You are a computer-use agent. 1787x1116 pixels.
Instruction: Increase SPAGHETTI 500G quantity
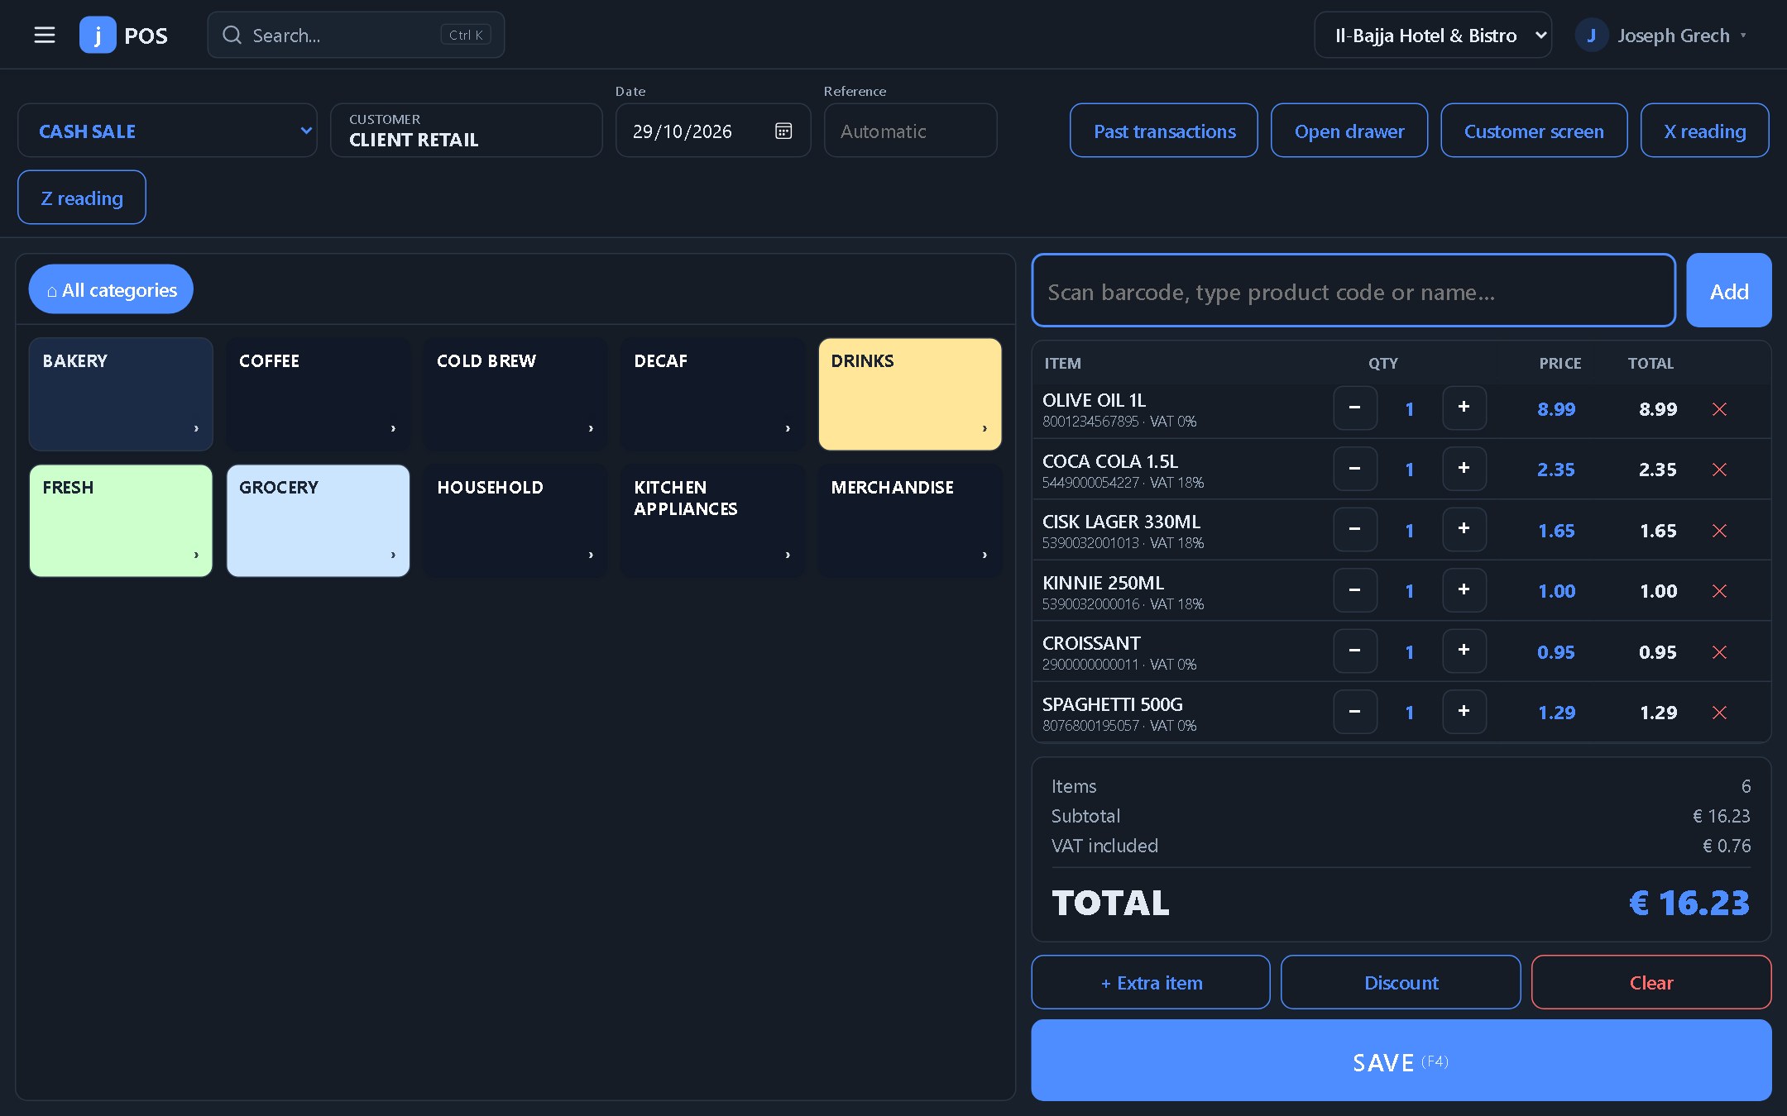coord(1464,712)
